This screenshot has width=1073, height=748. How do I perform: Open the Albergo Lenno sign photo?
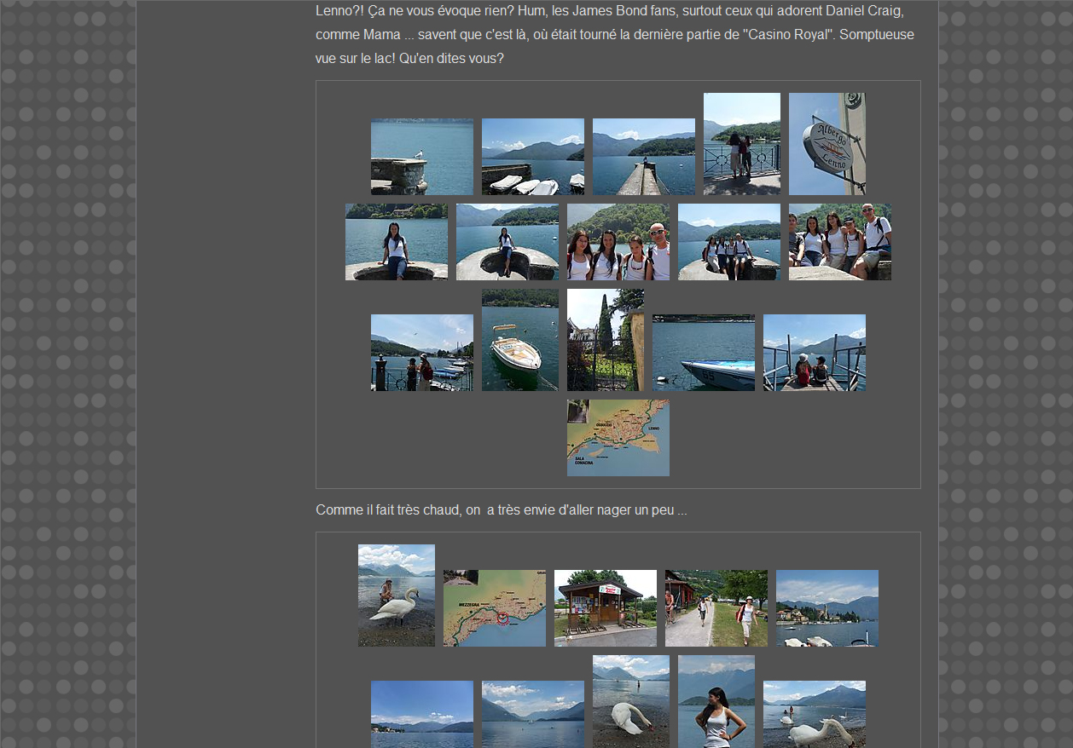coord(826,144)
